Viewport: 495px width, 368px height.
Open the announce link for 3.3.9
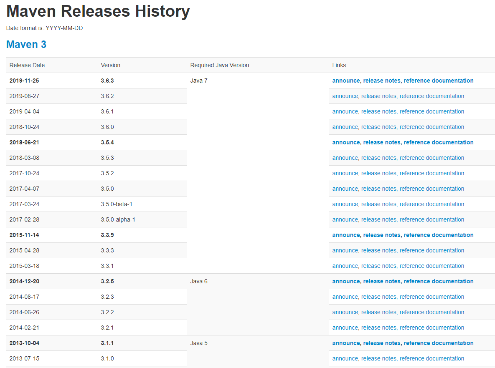(x=346, y=235)
